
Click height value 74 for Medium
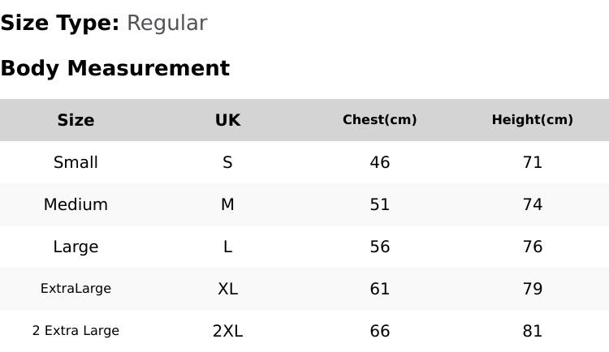(533, 204)
